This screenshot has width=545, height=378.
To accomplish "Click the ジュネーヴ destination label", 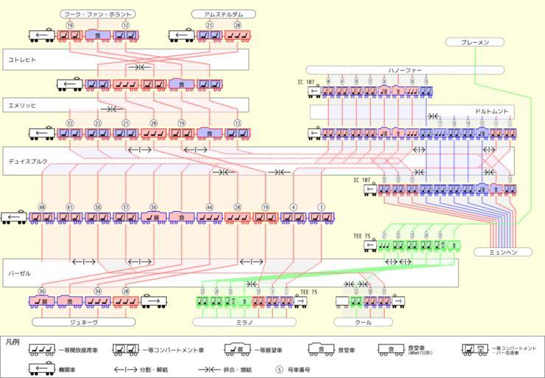I will (x=84, y=322).
